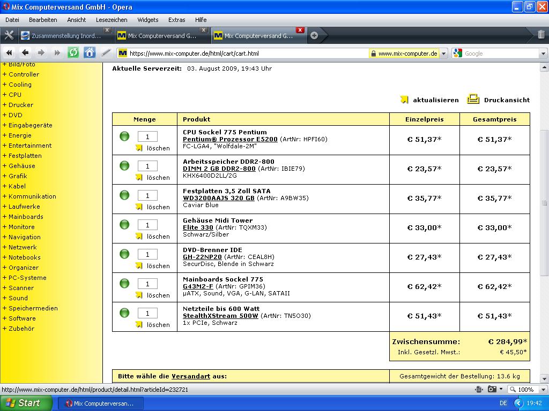Click the wand pencil icon in toolbar
The width and height of the screenshot is (549, 411).
pyautogui.click(x=106, y=53)
